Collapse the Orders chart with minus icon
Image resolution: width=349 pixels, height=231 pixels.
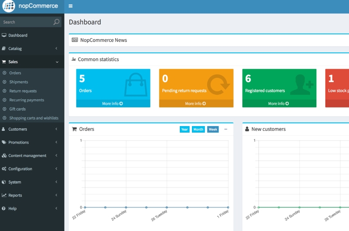point(226,129)
